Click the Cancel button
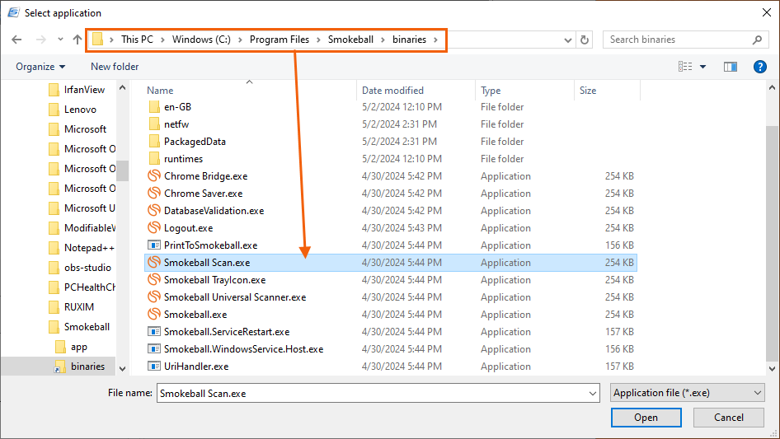The image size is (780, 439). 729,418
